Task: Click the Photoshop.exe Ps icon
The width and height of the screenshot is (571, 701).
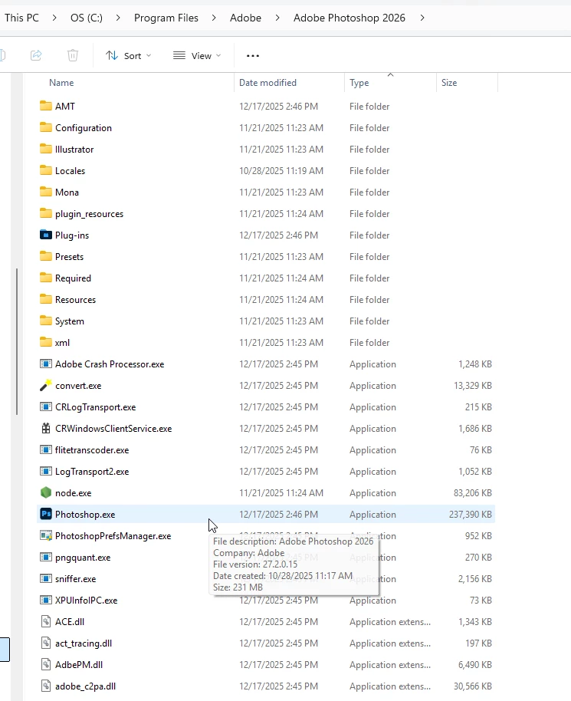Action: tap(46, 514)
